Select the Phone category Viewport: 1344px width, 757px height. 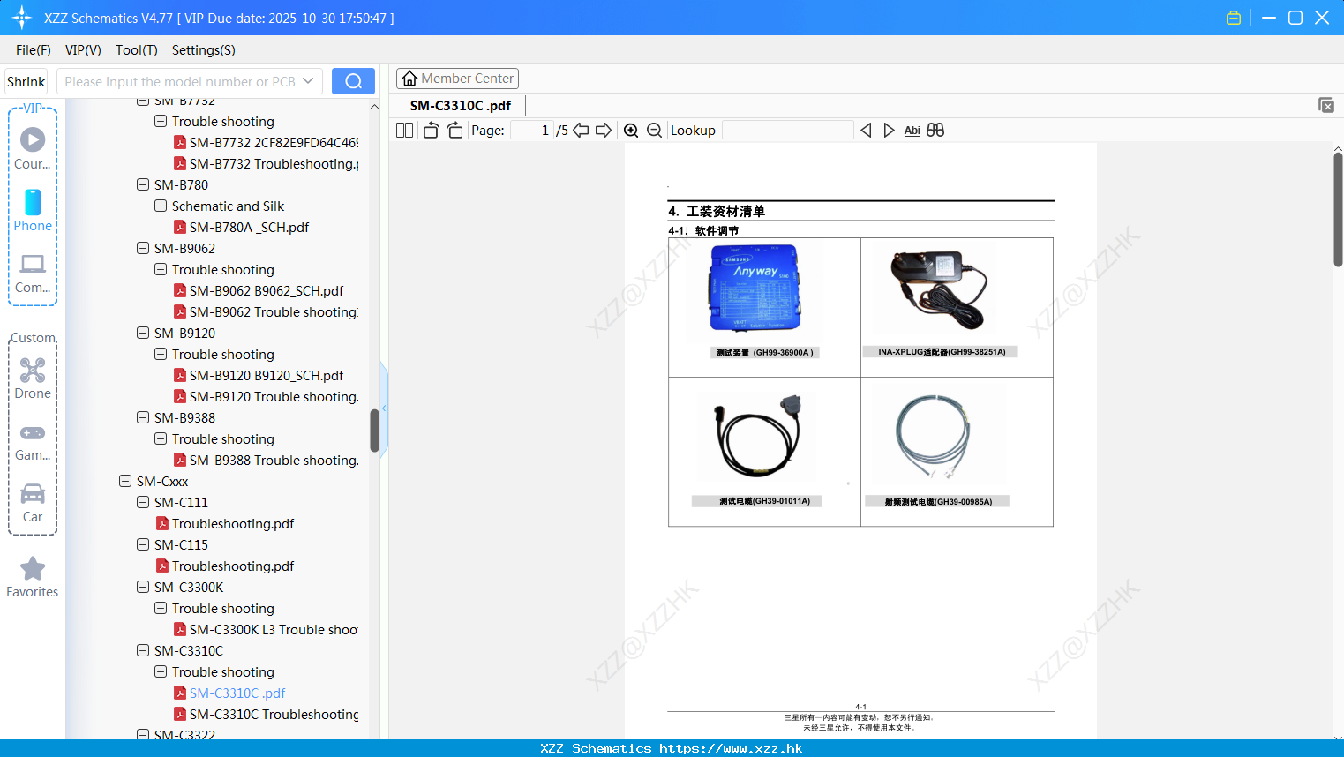33,210
